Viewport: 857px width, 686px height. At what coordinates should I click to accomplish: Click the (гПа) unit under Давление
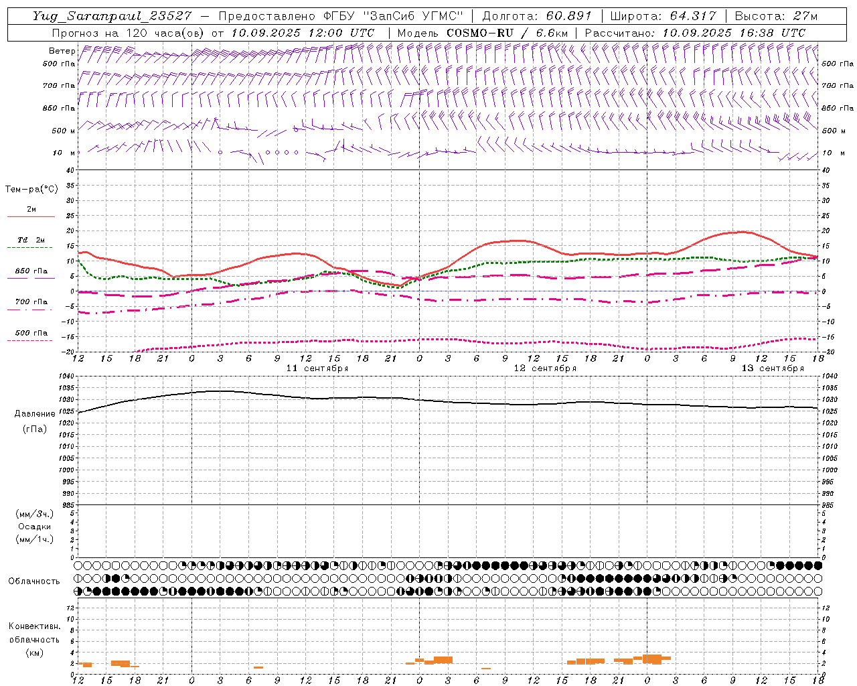coord(35,429)
